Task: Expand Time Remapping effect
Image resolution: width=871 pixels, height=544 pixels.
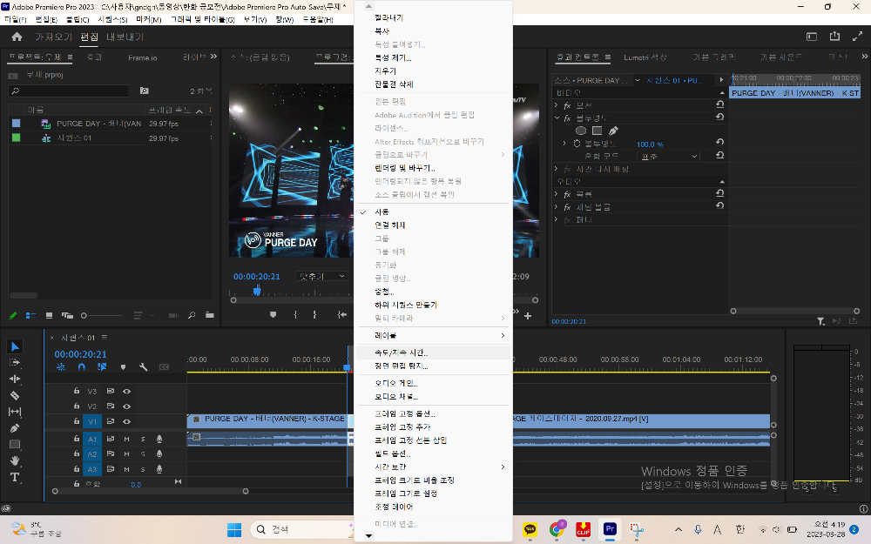Action: (x=557, y=169)
